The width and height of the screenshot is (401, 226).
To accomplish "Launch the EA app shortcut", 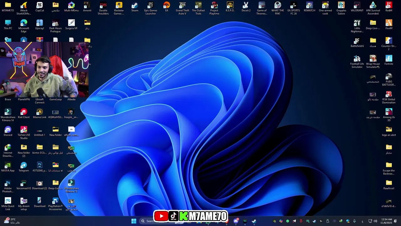I will click(167, 7).
